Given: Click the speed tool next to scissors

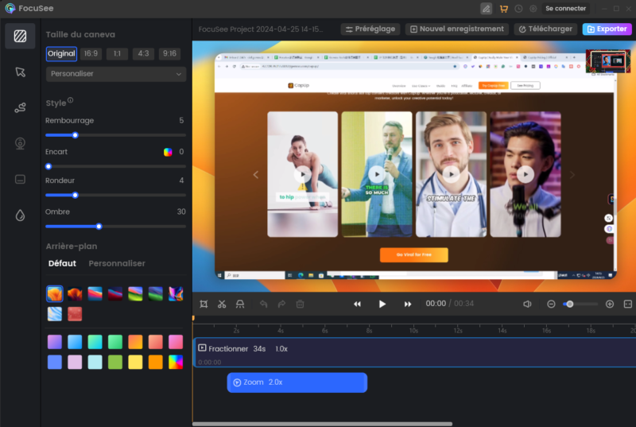Looking at the screenshot, I should pyautogui.click(x=240, y=304).
